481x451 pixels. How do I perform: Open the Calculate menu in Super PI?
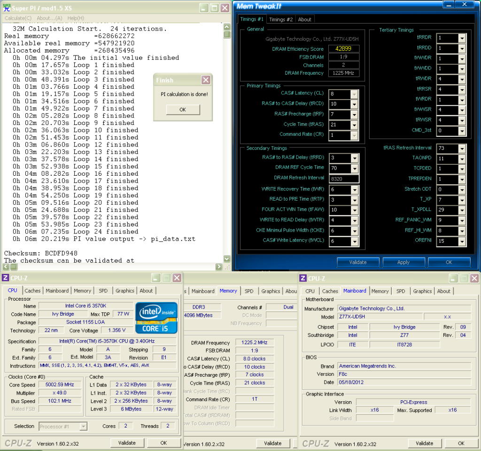pos(18,18)
